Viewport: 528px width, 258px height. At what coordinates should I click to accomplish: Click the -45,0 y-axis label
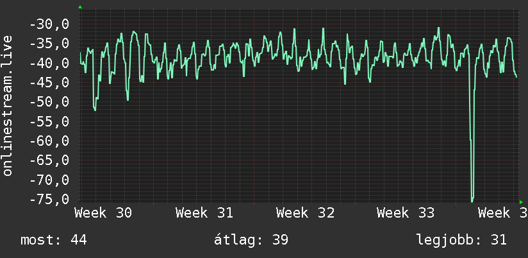[49, 83]
